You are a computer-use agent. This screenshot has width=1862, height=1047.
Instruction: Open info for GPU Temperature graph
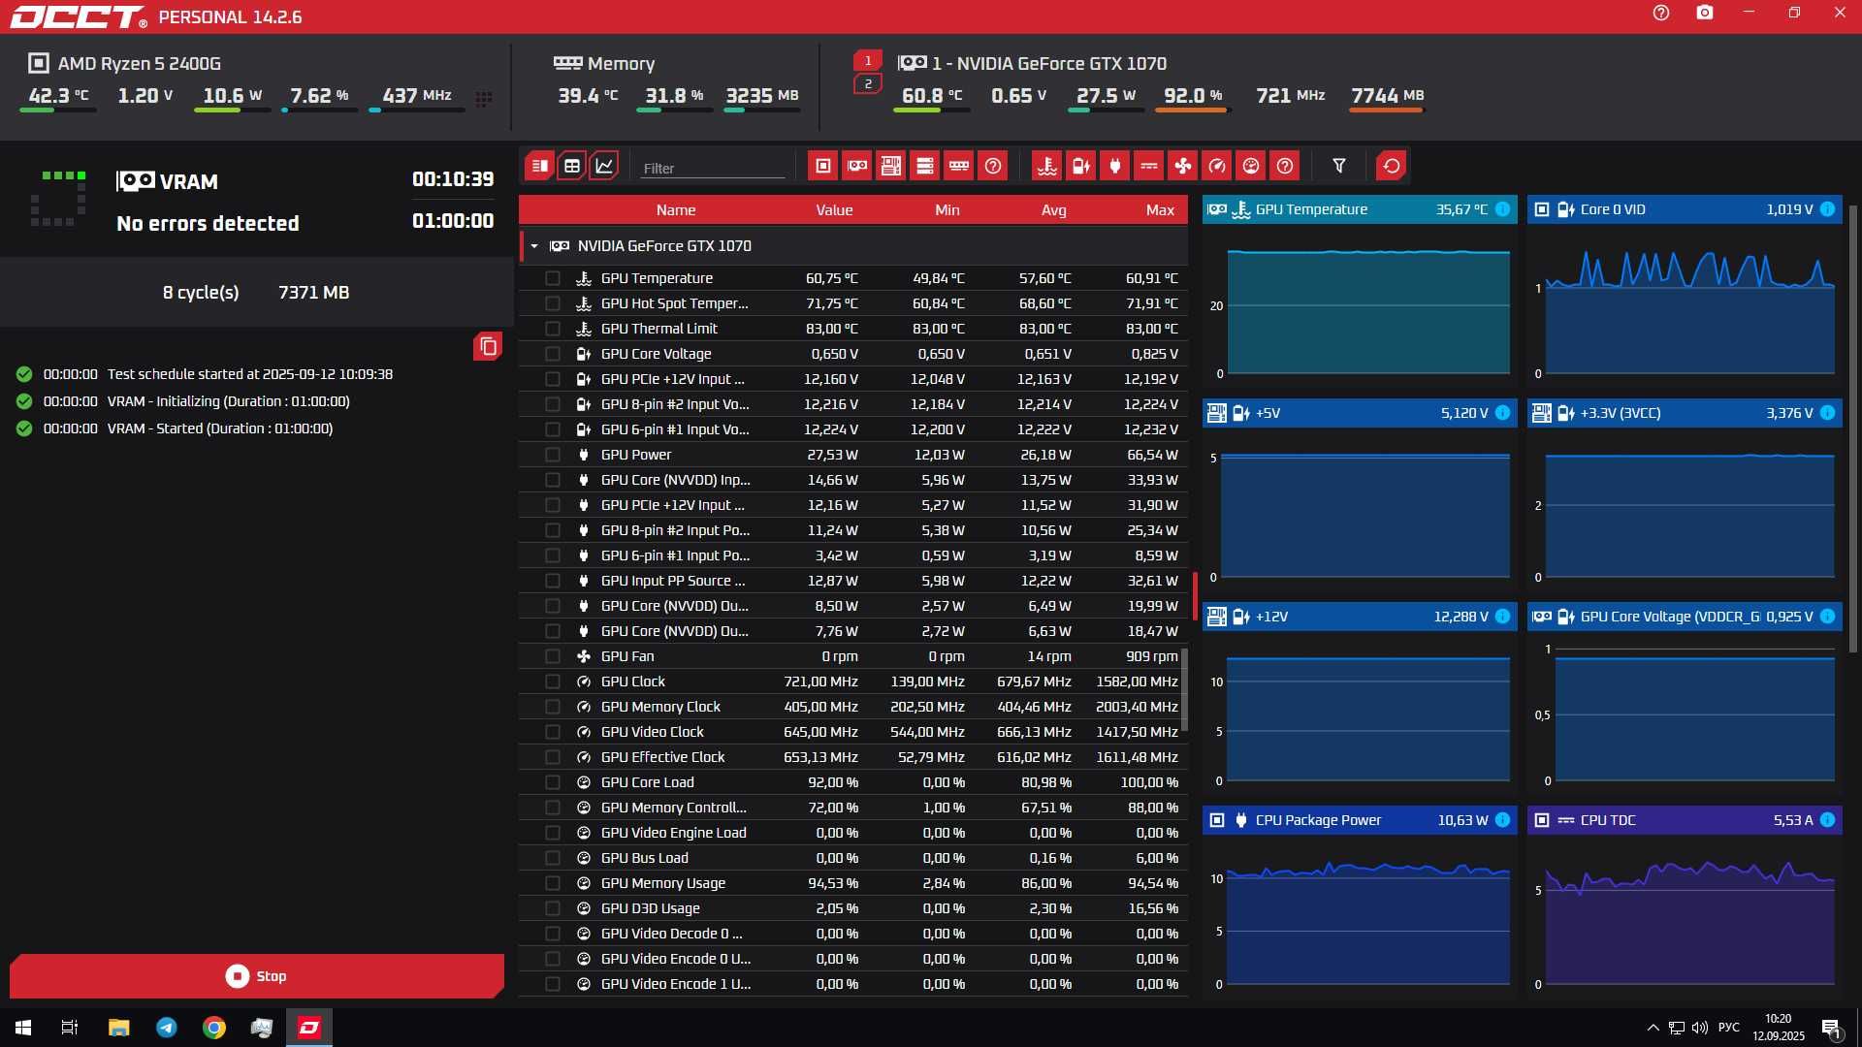tap(1502, 209)
